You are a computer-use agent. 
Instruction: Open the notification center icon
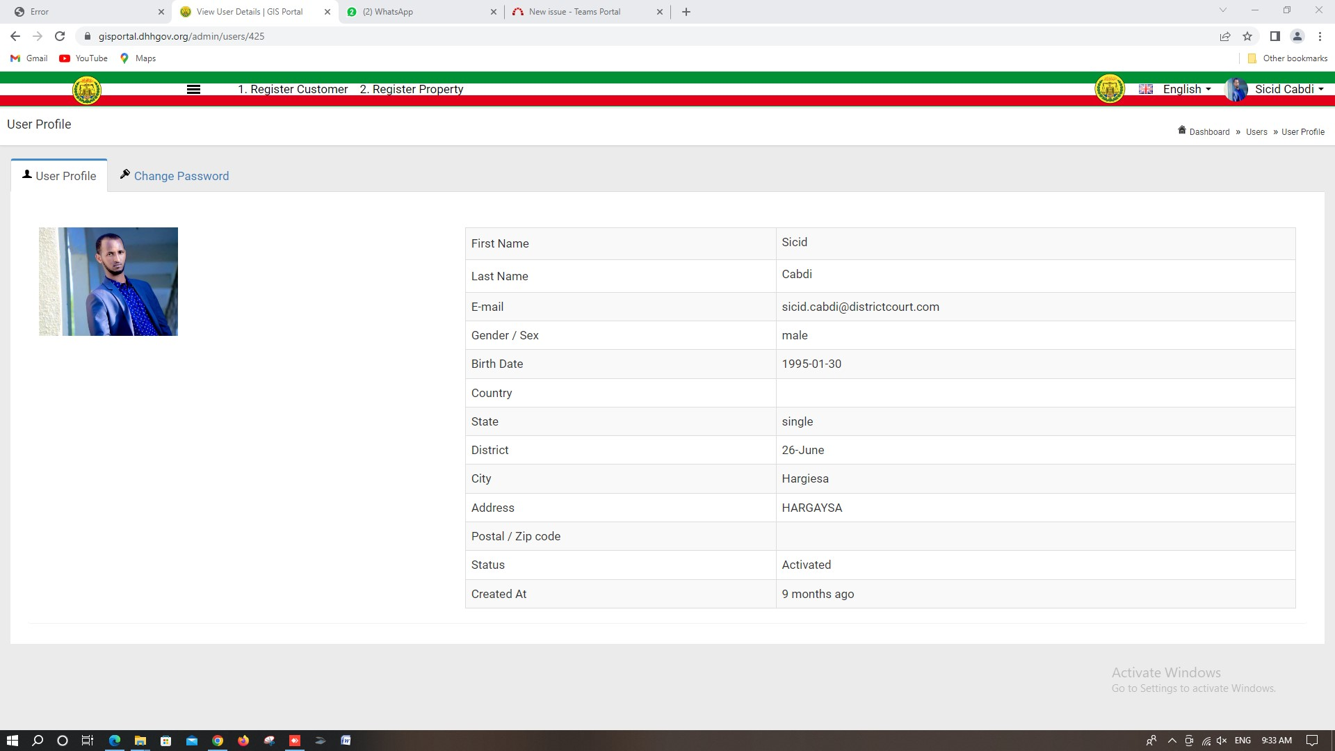click(x=1312, y=741)
